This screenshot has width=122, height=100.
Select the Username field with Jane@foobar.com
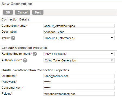click(79, 76)
